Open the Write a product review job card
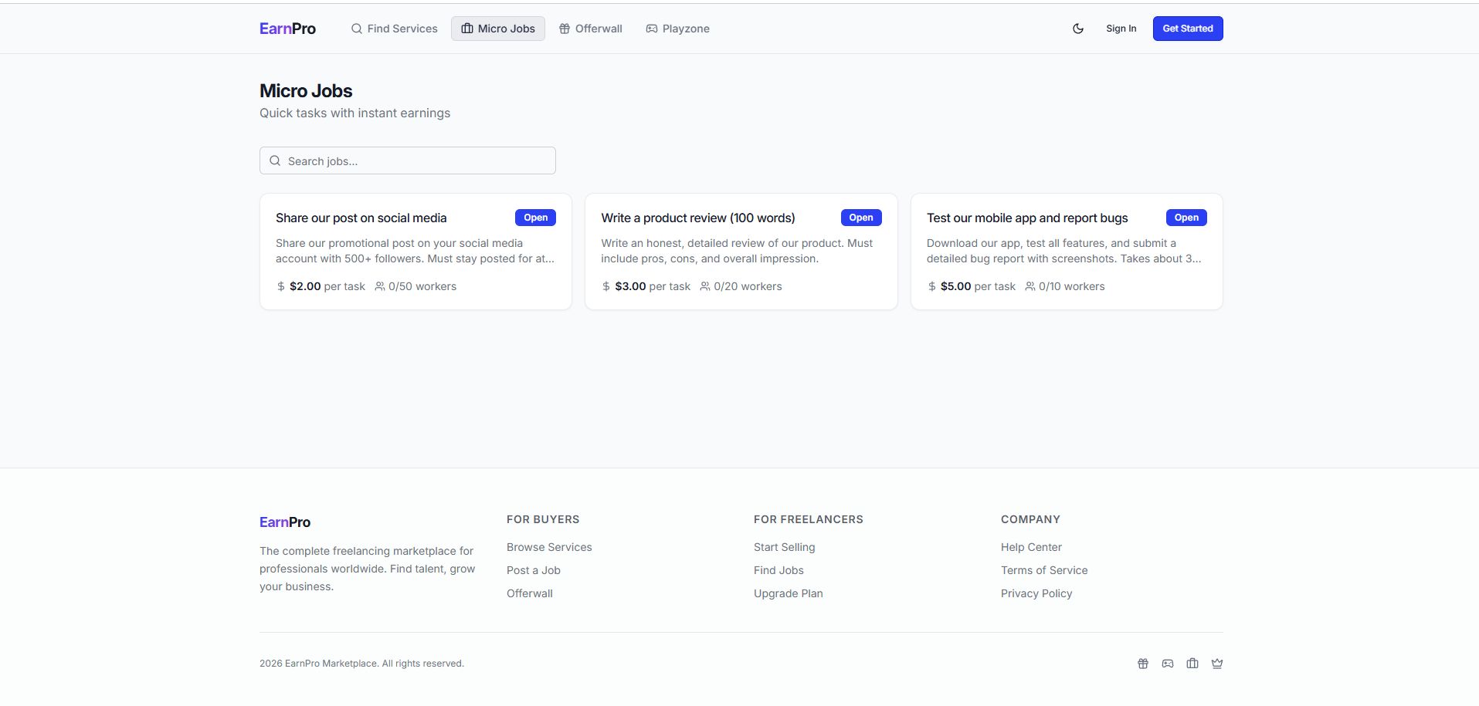1479x706 pixels. coord(698,218)
